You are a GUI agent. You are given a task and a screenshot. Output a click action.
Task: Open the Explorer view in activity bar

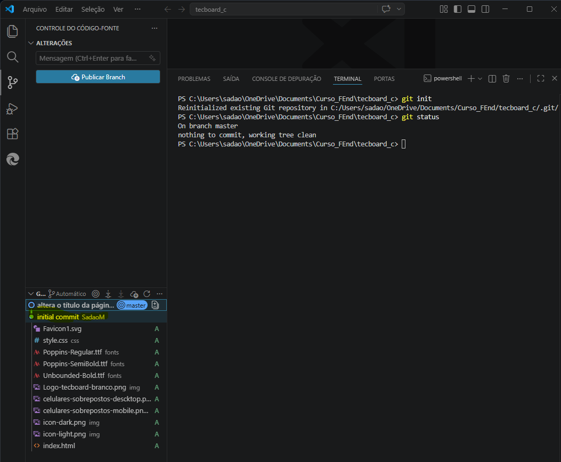point(12,31)
